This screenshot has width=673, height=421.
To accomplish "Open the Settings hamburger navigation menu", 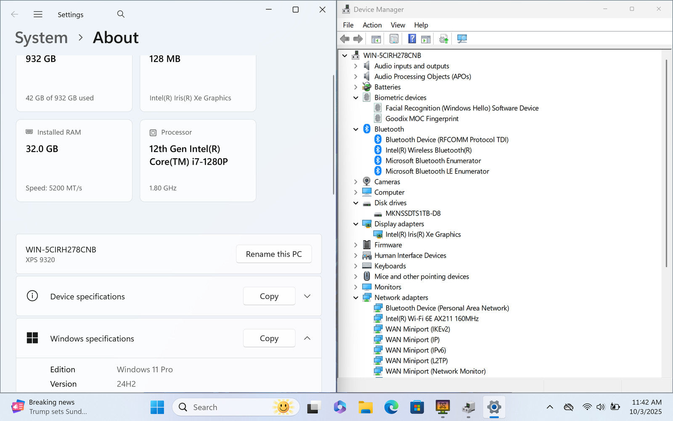I will 38,14.
